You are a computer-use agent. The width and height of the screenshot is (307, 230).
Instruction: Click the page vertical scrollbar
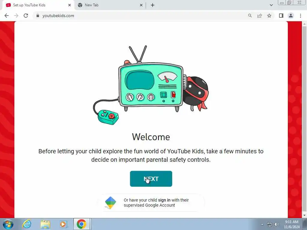point(304,119)
